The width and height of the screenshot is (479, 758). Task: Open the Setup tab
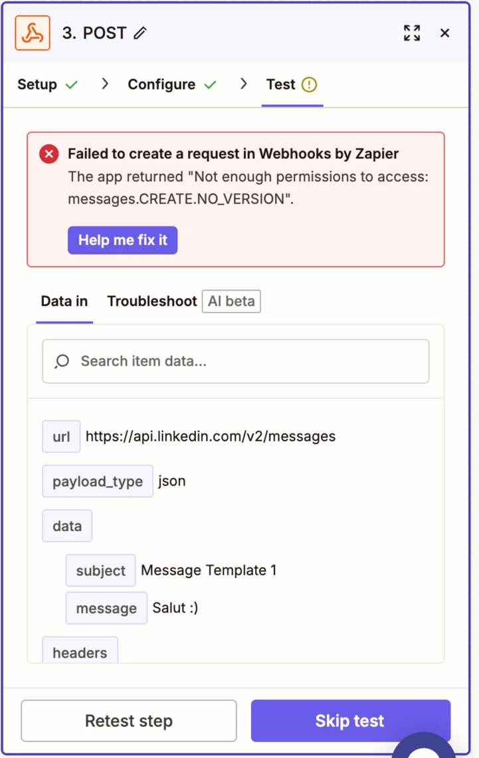point(37,85)
